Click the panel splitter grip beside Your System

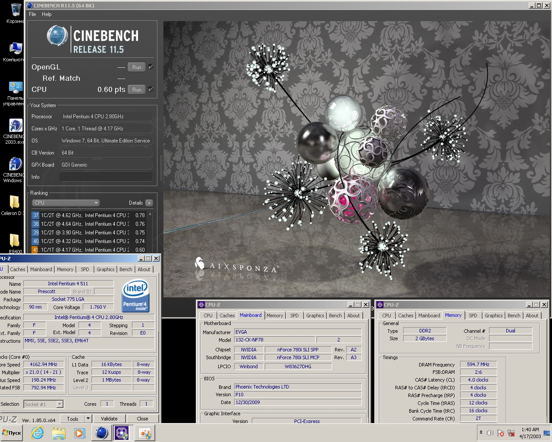click(161, 168)
